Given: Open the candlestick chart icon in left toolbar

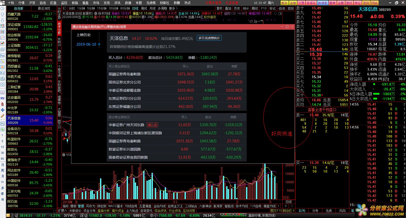Looking at the screenshot, I should point(2,43).
